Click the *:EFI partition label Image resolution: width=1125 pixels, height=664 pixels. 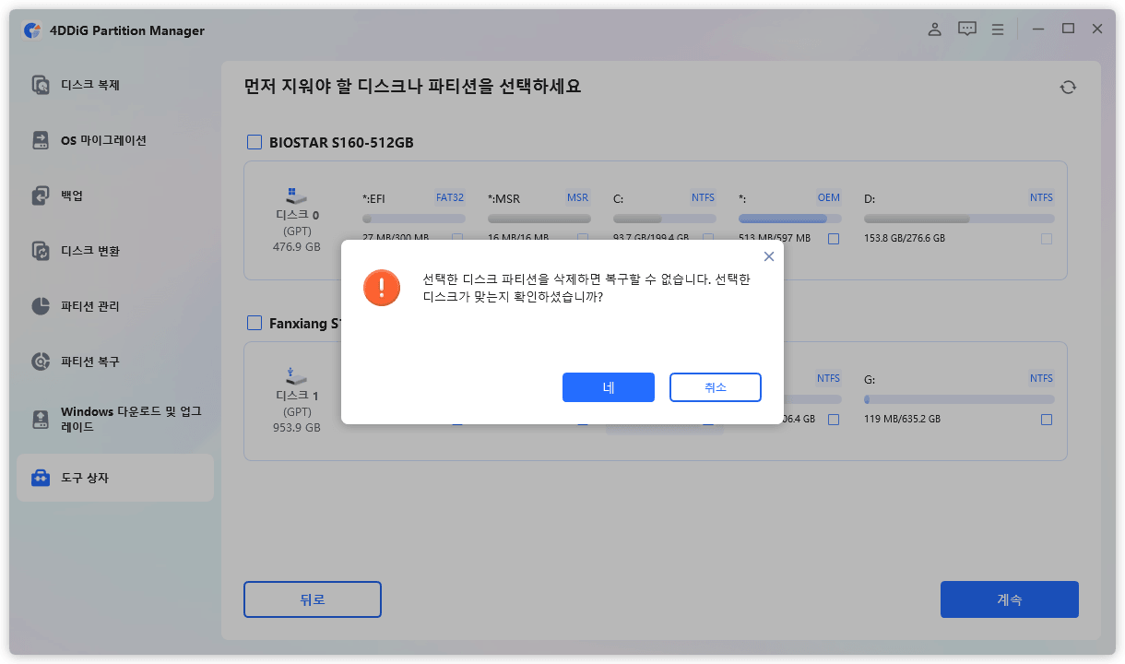(x=374, y=198)
